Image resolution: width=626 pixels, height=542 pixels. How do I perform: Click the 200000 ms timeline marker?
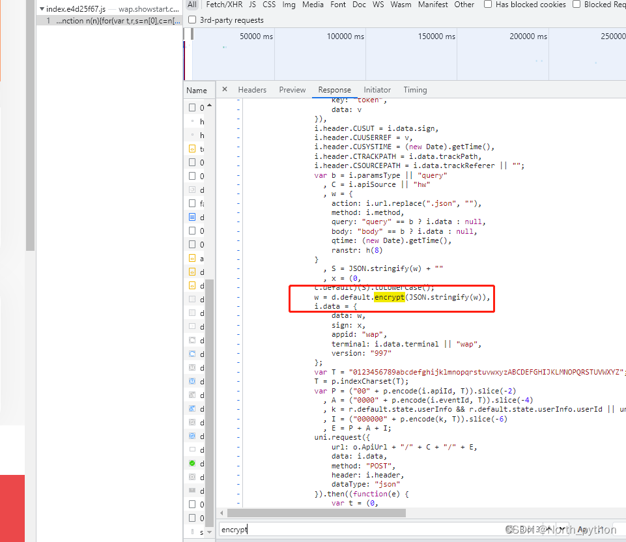coord(528,36)
